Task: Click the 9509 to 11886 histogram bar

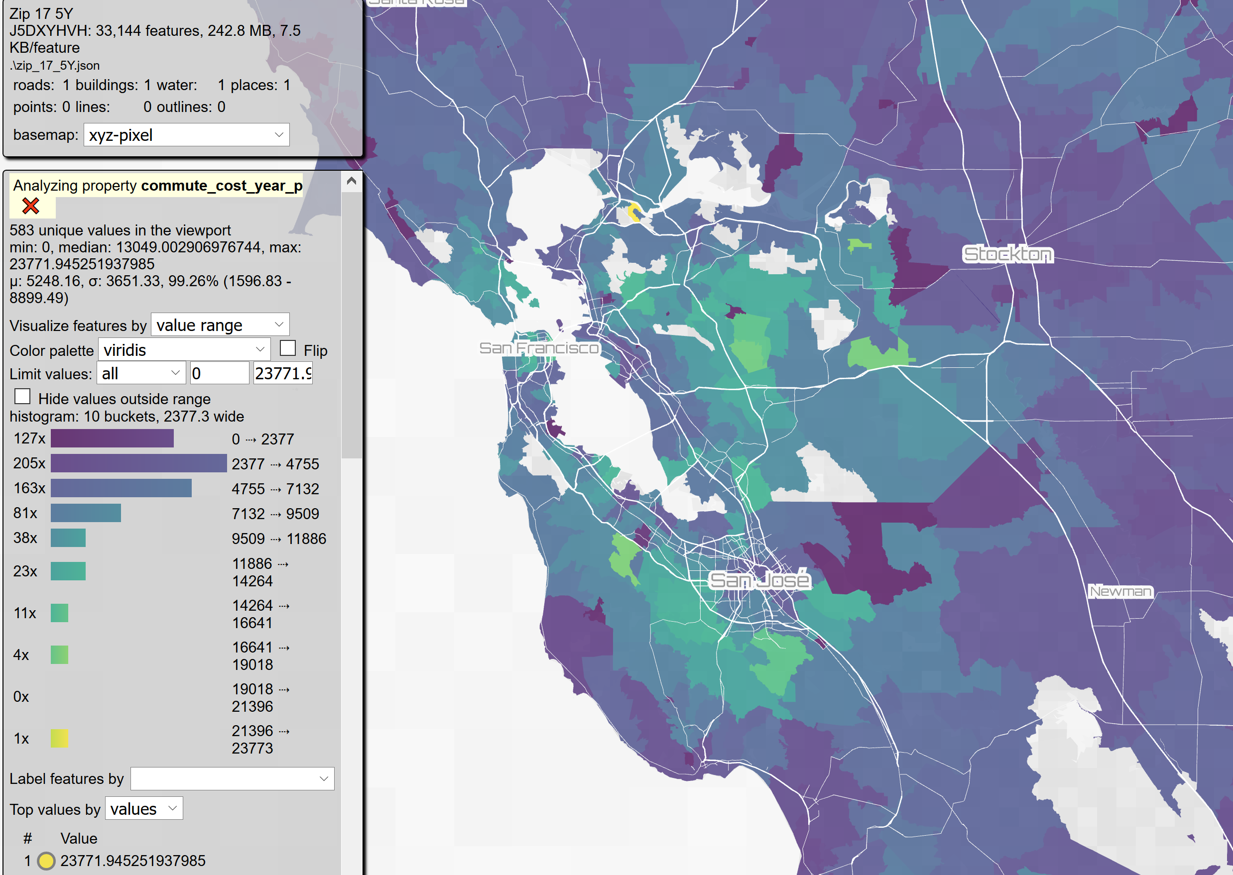Action: 68,538
